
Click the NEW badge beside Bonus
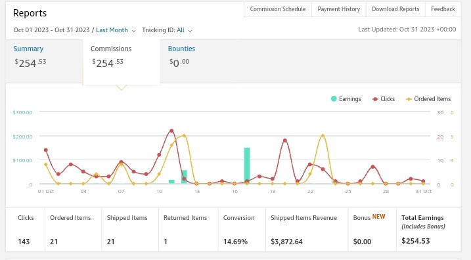379,217
